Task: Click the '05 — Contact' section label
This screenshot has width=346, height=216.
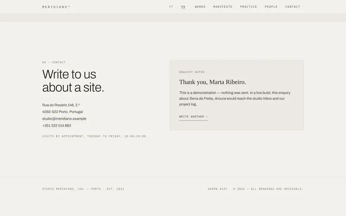Action: point(54,62)
